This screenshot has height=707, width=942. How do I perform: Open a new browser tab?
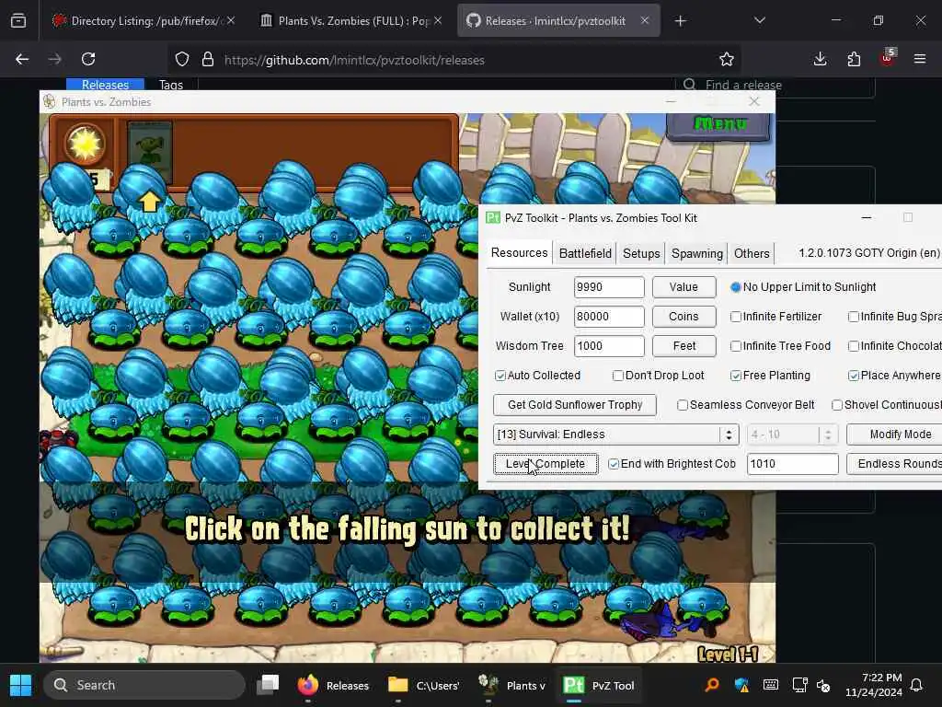pos(680,21)
